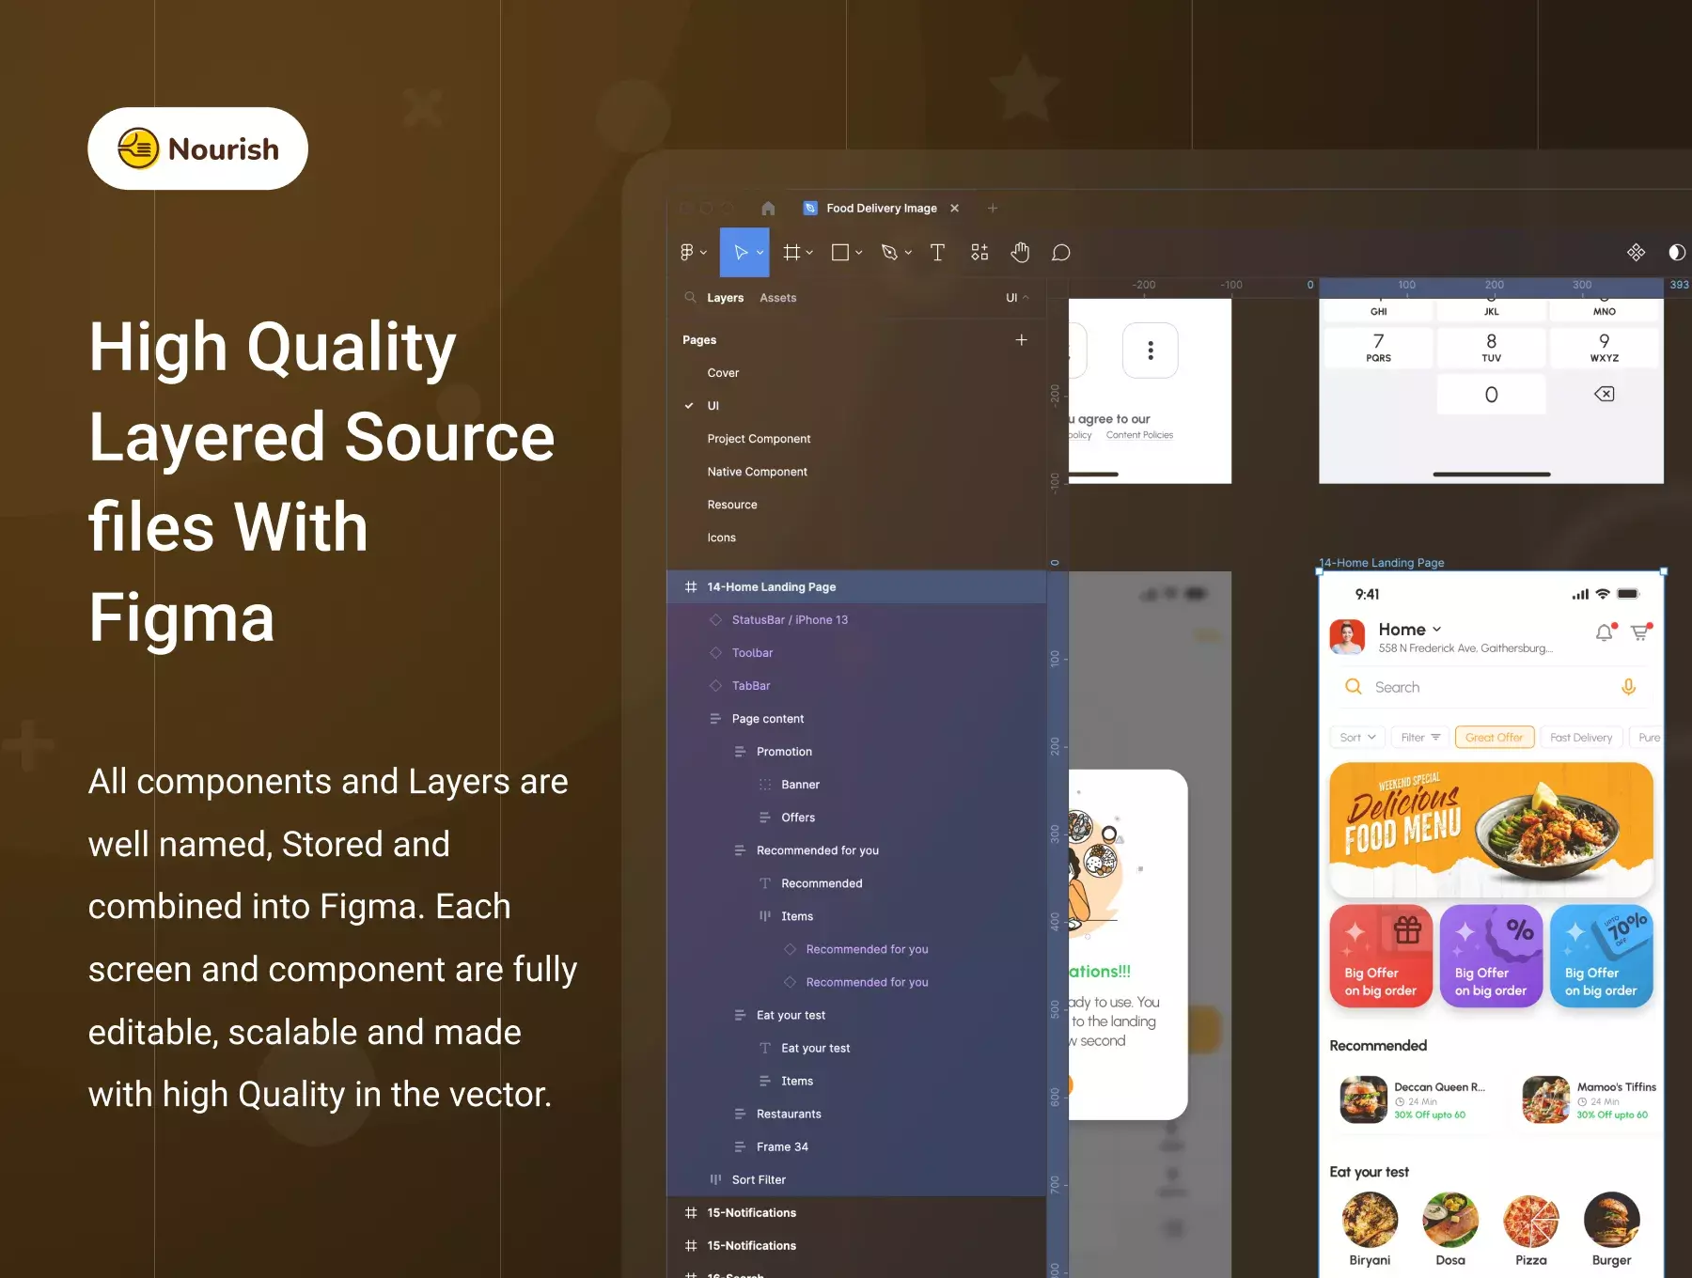
Task: Open the Resources components tool
Action: [979, 252]
